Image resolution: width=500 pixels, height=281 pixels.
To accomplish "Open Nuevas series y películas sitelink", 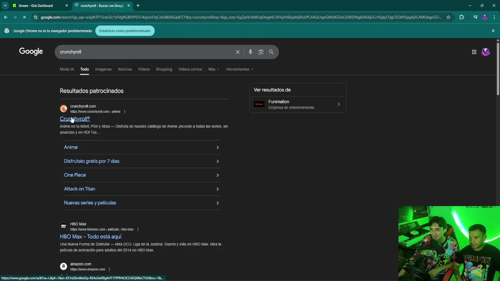I will (90, 203).
